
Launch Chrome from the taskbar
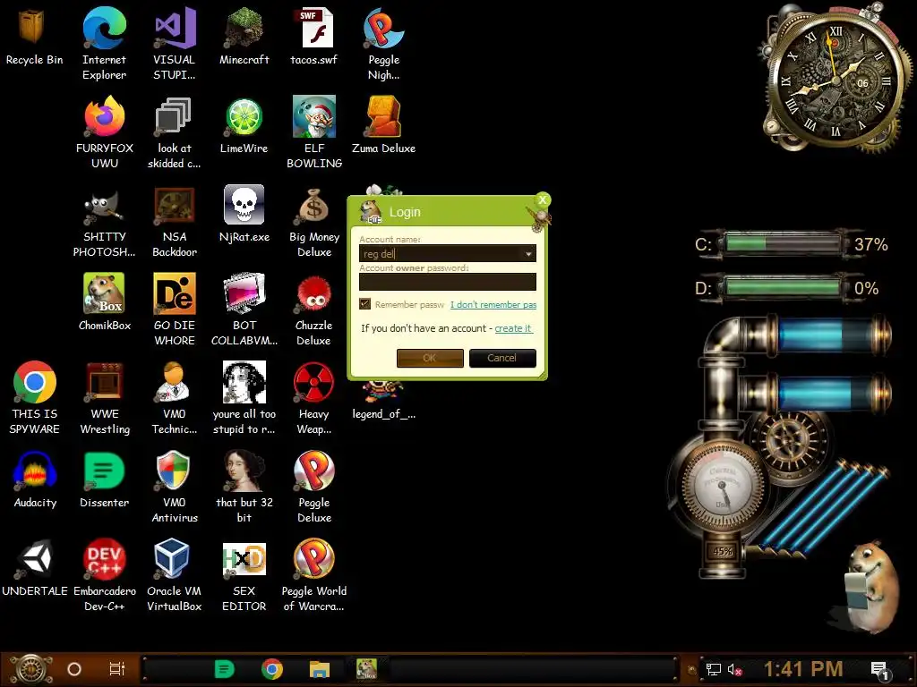click(272, 669)
